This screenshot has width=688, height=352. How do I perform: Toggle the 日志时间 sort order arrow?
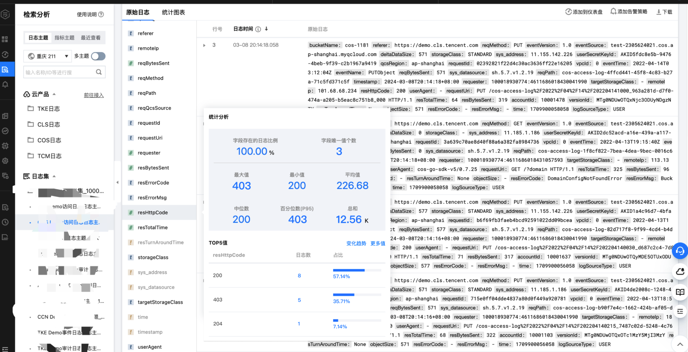click(266, 29)
